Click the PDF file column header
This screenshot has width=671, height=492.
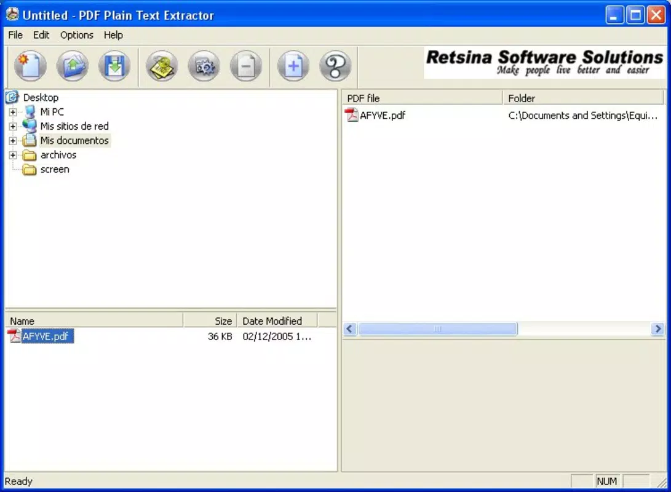423,98
